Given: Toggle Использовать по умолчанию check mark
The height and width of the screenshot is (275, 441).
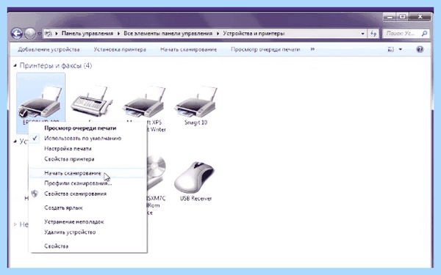Looking at the screenshot, I should click(x=35, y=138).
